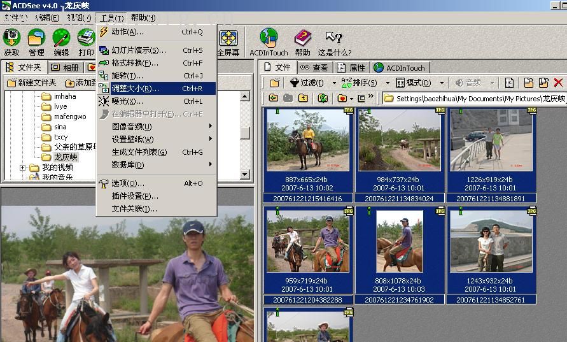Click the new folder icon beside 过滤
This screenshot has width=567, height=342.
274,83
